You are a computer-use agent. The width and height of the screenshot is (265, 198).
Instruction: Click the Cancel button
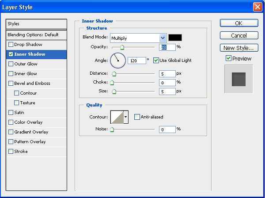pos(239,35)
